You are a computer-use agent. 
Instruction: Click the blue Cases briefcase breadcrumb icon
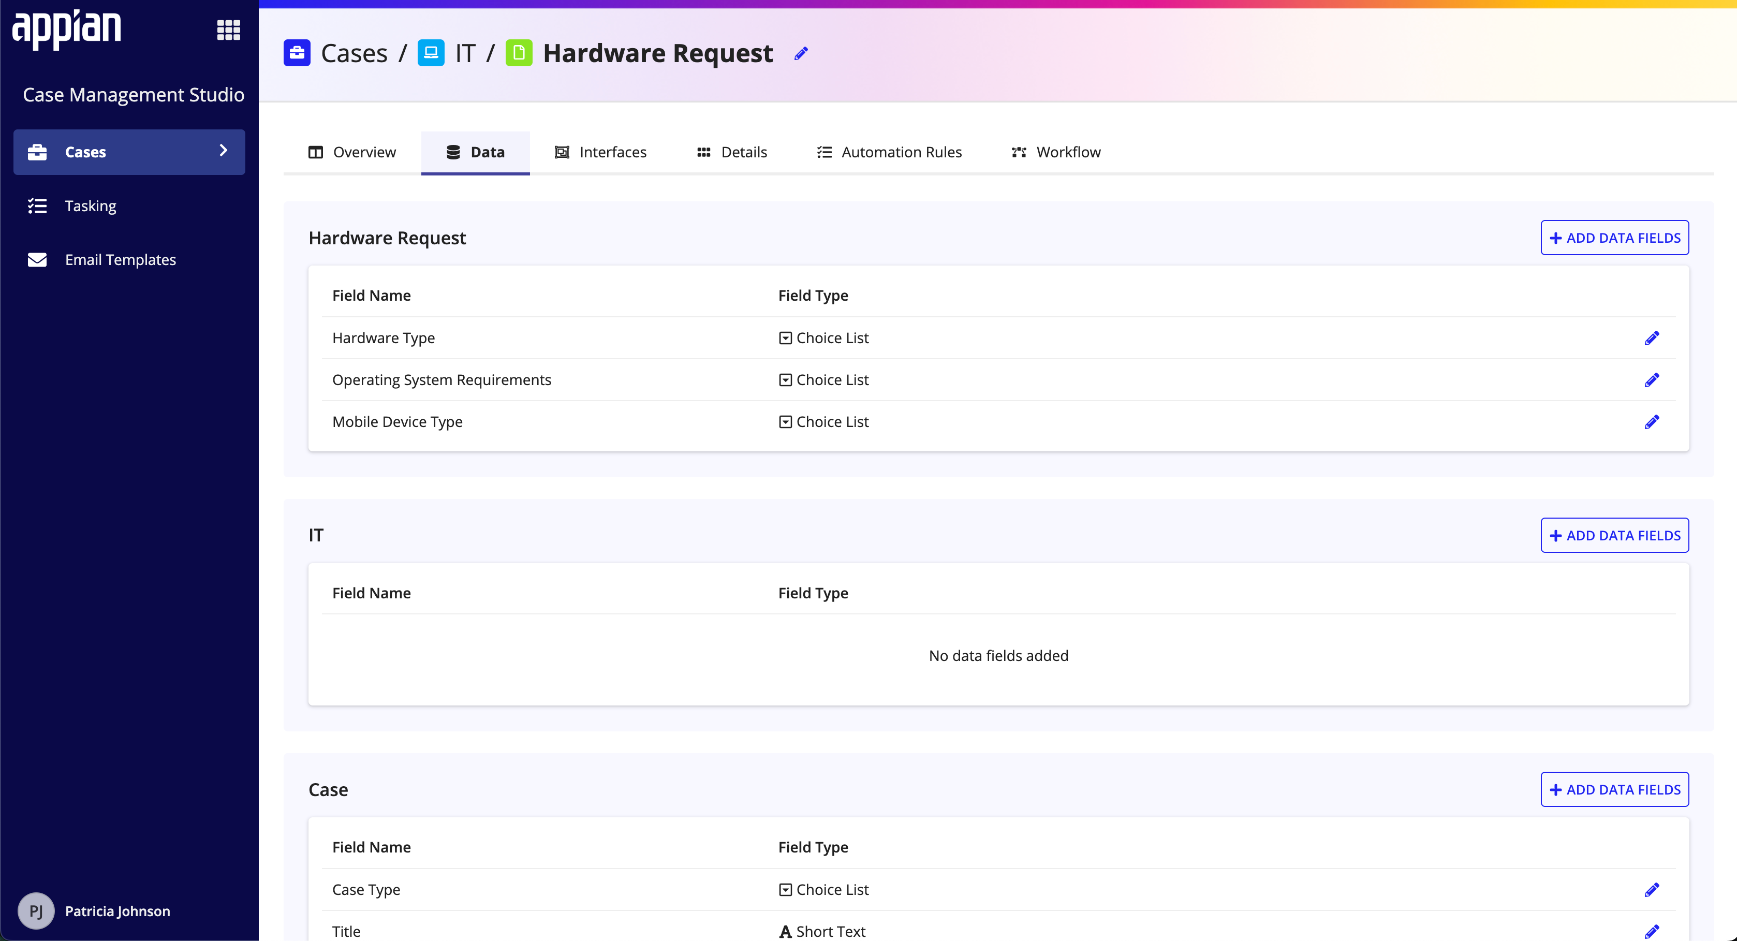coord(297,53)
